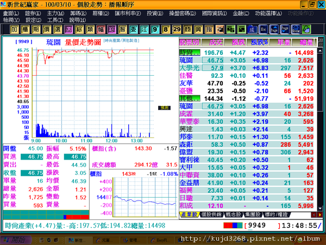
Task: Sort by the 漲跌% column header
Action: click(x=258, y=42)
